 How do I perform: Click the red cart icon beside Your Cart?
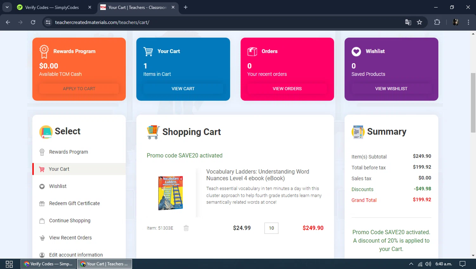[42, 169]
